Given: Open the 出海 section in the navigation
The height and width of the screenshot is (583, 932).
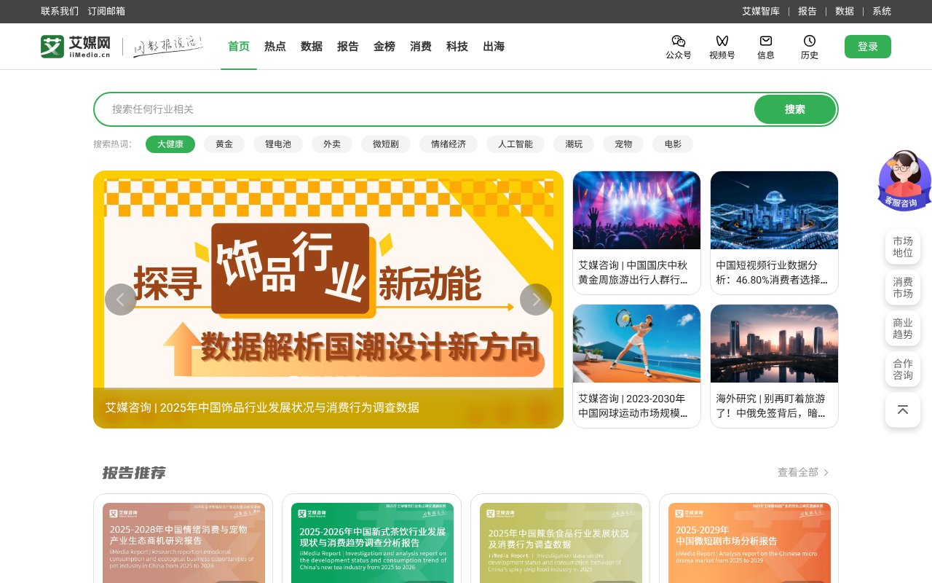Looking at the screenshot, I should tap(494, 46).
